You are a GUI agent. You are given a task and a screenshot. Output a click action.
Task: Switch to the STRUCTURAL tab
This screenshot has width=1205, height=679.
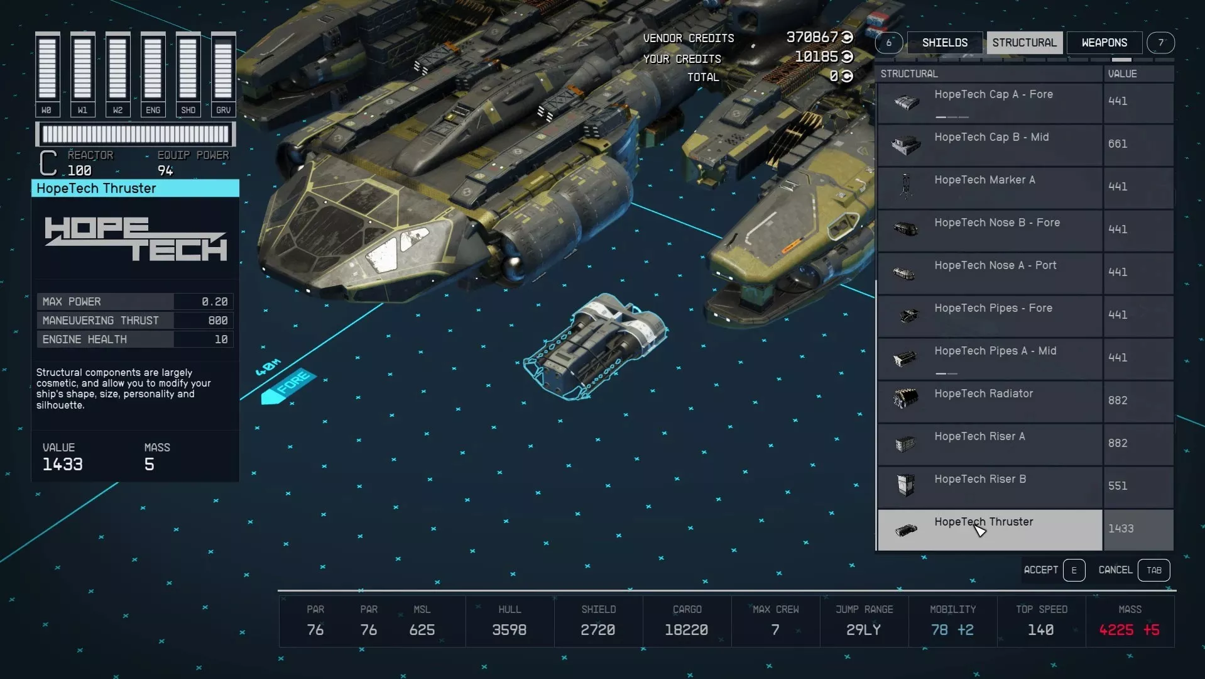[x=1024, y=43]
